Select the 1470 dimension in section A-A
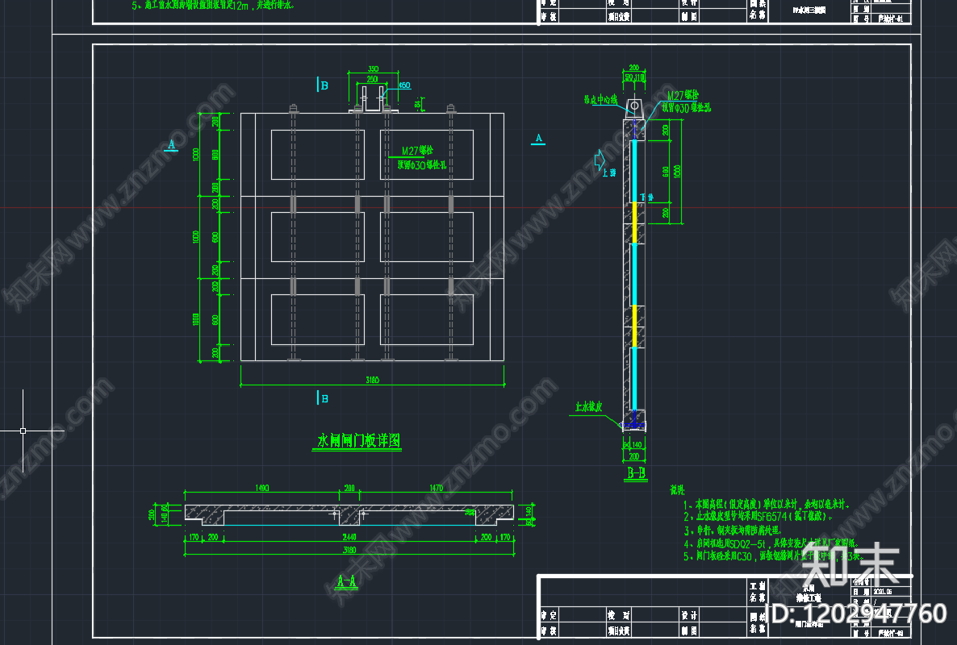This screenshot has height=645, width=957. click(436, 488)
